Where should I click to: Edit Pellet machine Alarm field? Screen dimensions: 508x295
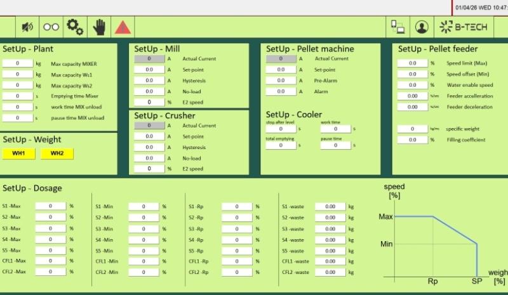[281, 91]
